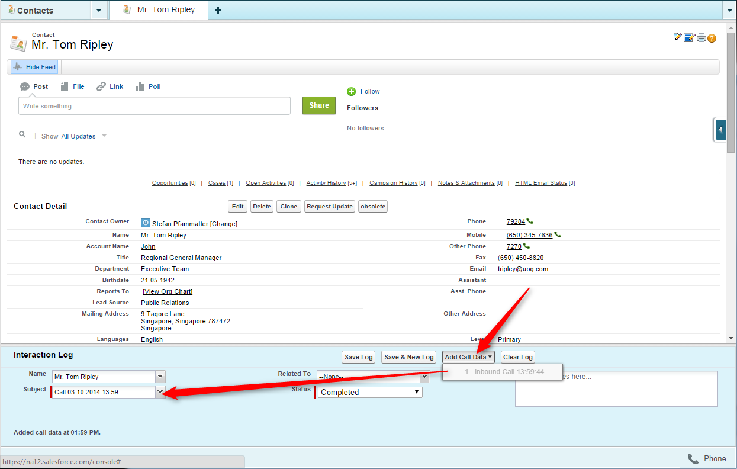Select the File attachment icon
737x469 pixels.
65,86
